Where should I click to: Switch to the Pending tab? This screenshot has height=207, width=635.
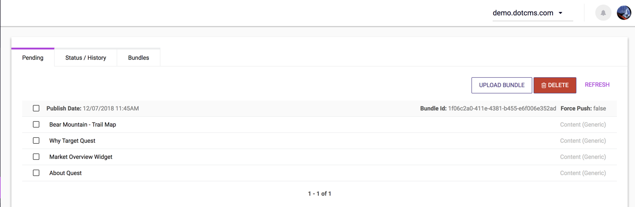[33, 57]
